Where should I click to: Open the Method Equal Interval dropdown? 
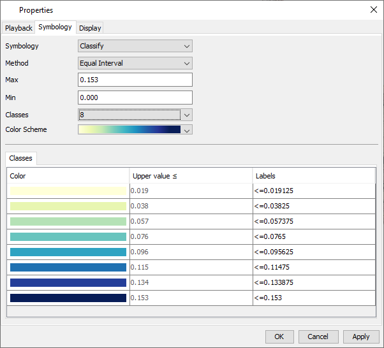click(x=135, y=63)
